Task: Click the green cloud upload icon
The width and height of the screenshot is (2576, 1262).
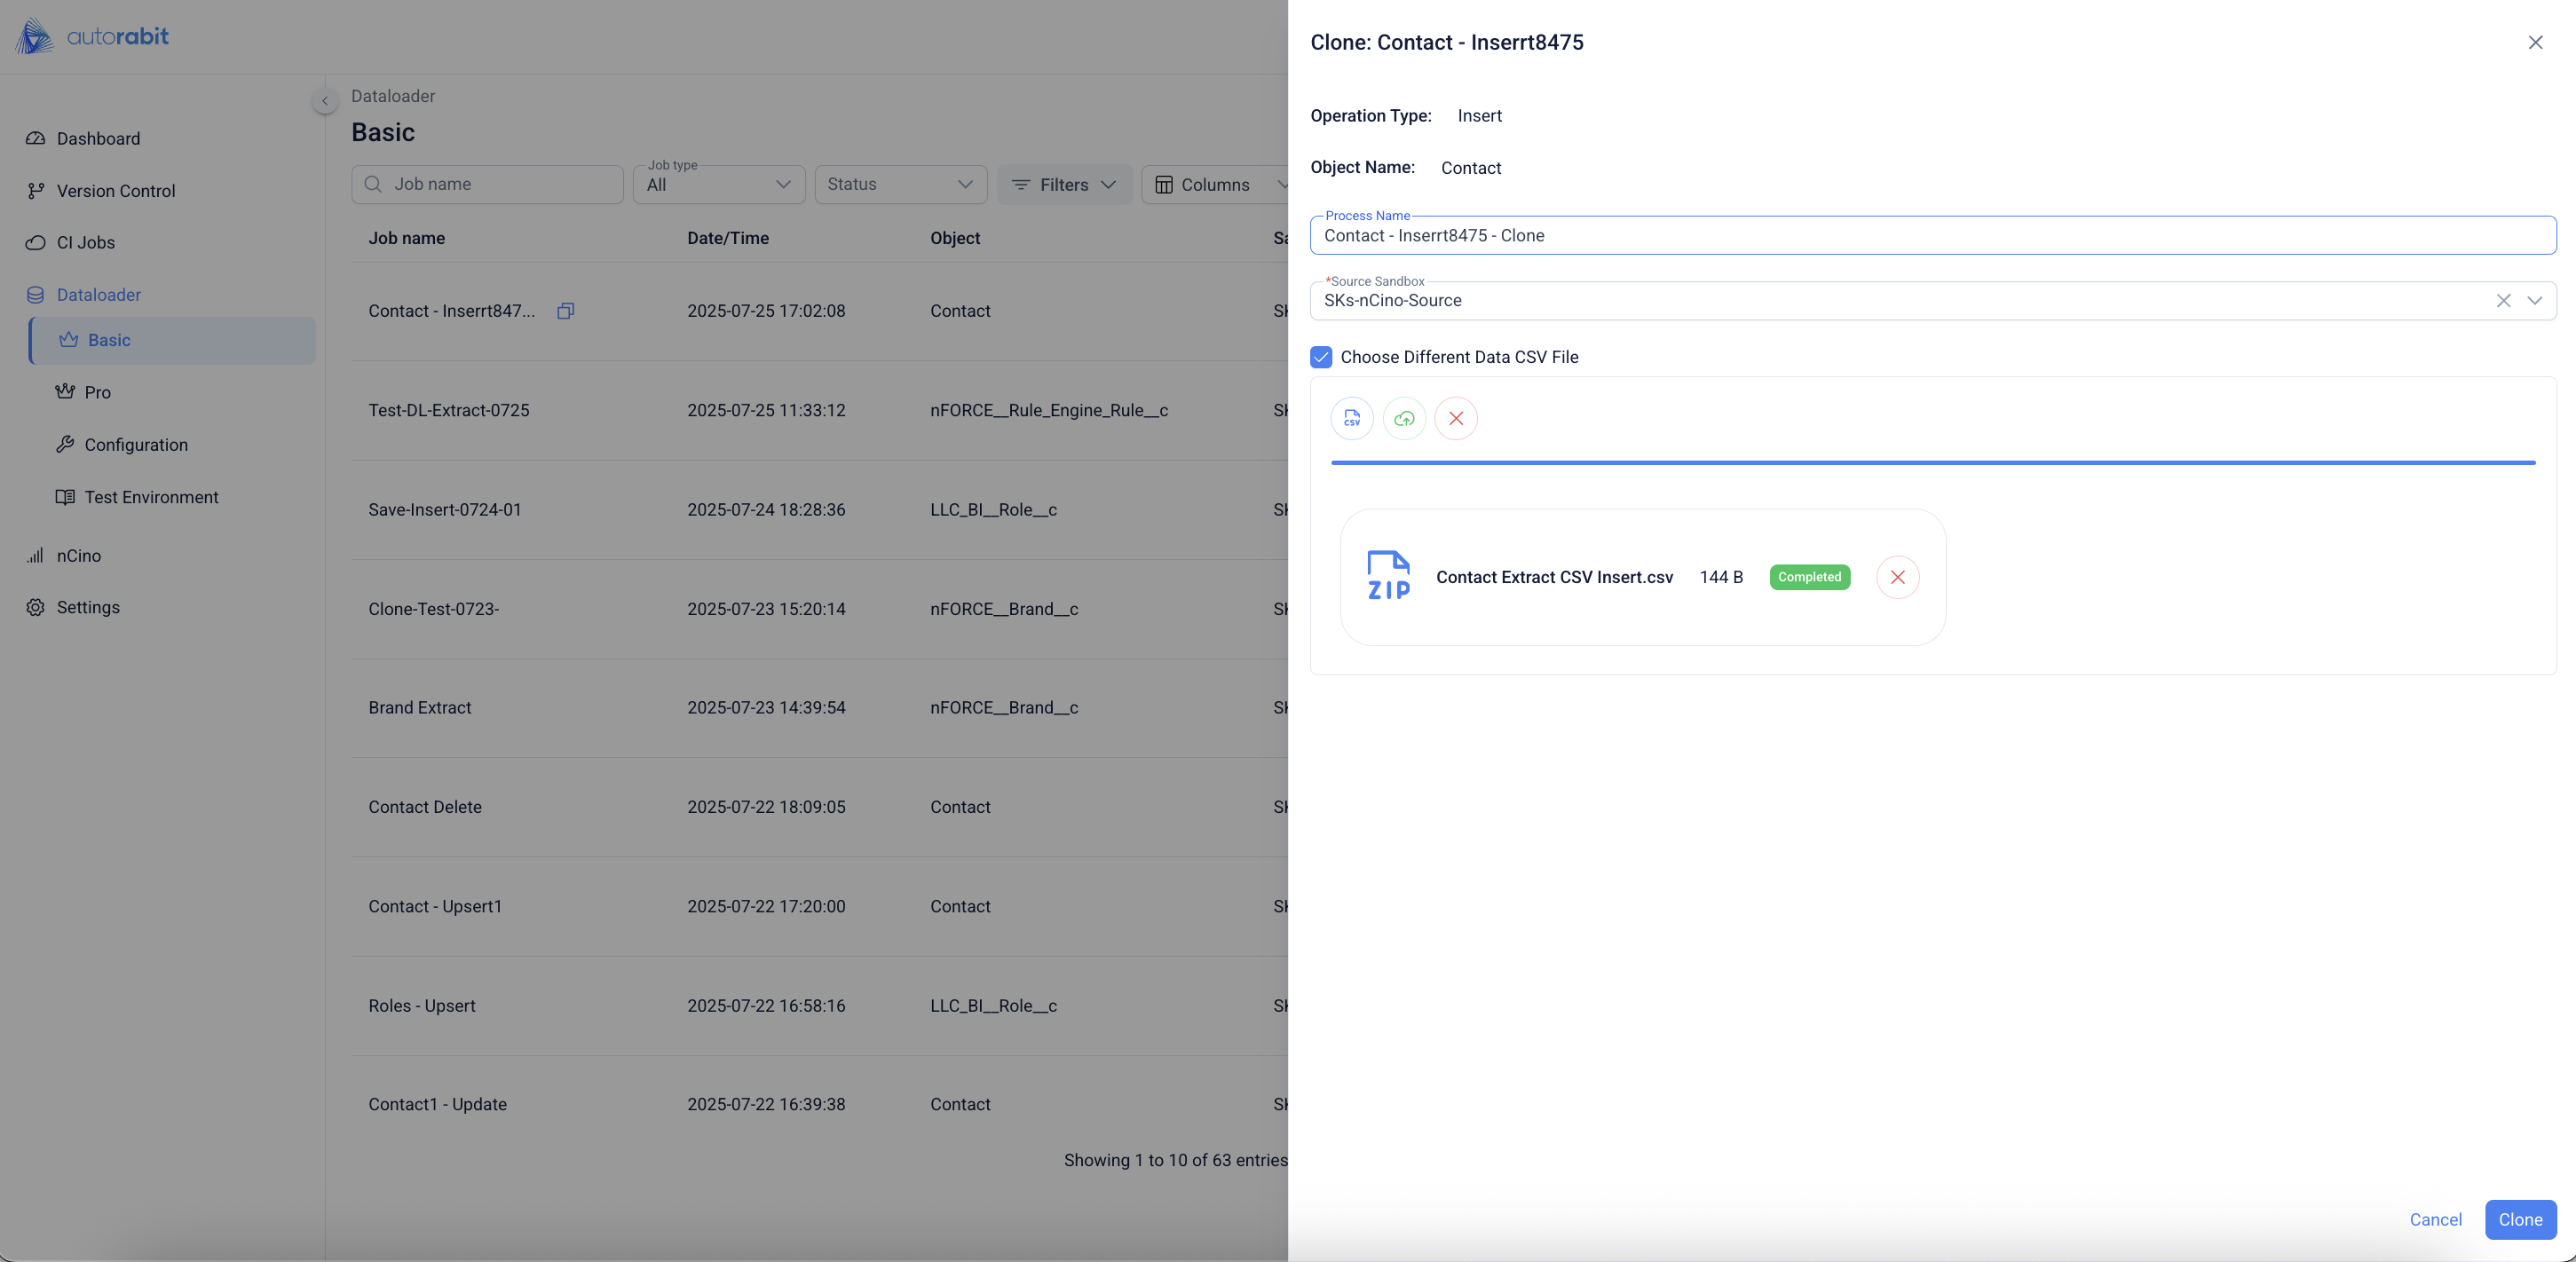Action: pos(1404,418)
